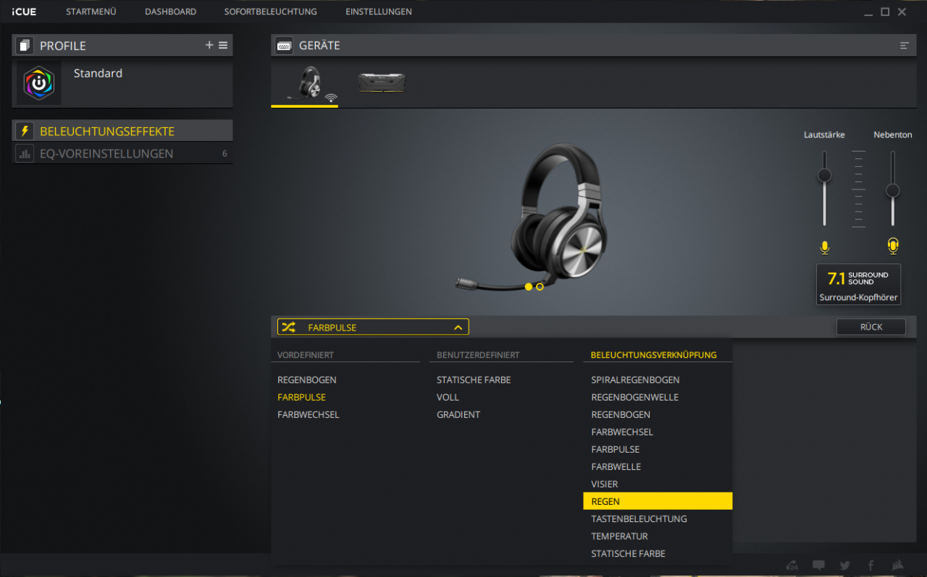Select Temperatur lighting link
This screenshot has width=927, height=577.
[619, 536]
